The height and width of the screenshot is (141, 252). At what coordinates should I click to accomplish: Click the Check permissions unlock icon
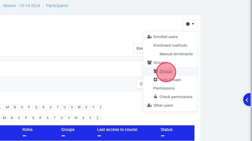click(156, 96)
